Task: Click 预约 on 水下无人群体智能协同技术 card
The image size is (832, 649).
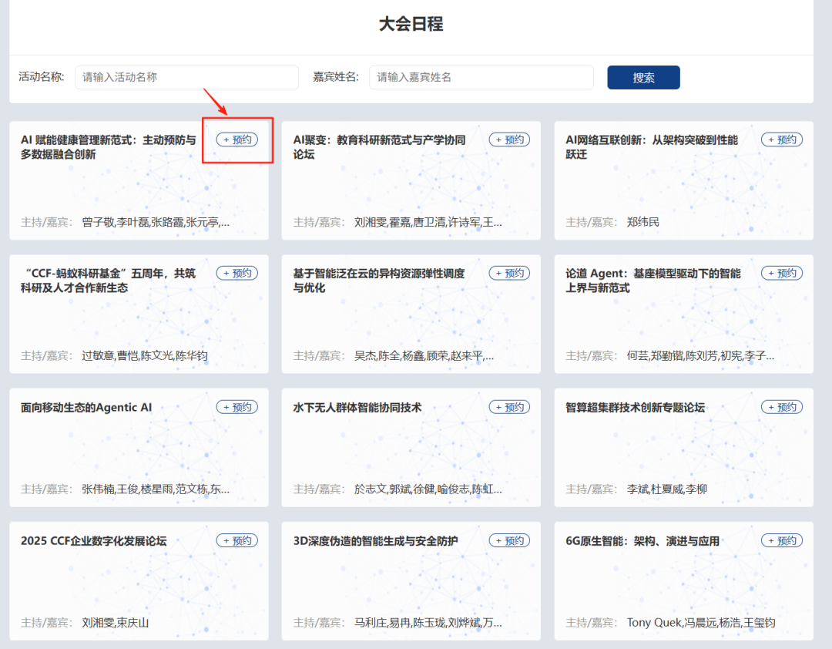Action: tap(509, 407)
